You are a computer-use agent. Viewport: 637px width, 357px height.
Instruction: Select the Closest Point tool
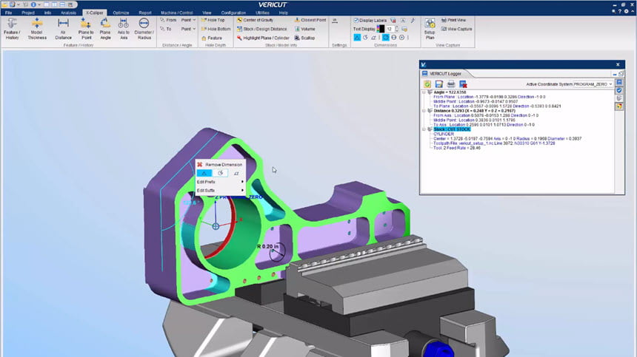[310, 20]
